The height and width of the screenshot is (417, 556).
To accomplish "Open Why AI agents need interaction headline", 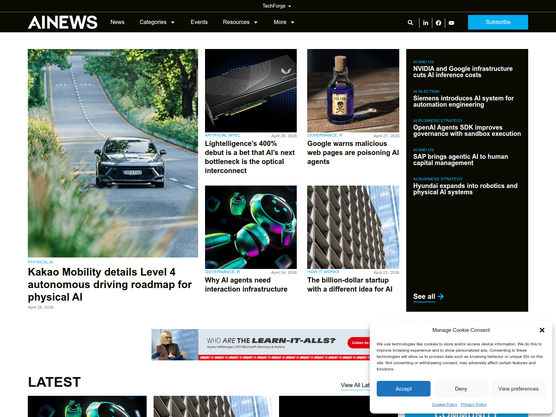I will tap(246, 285).
